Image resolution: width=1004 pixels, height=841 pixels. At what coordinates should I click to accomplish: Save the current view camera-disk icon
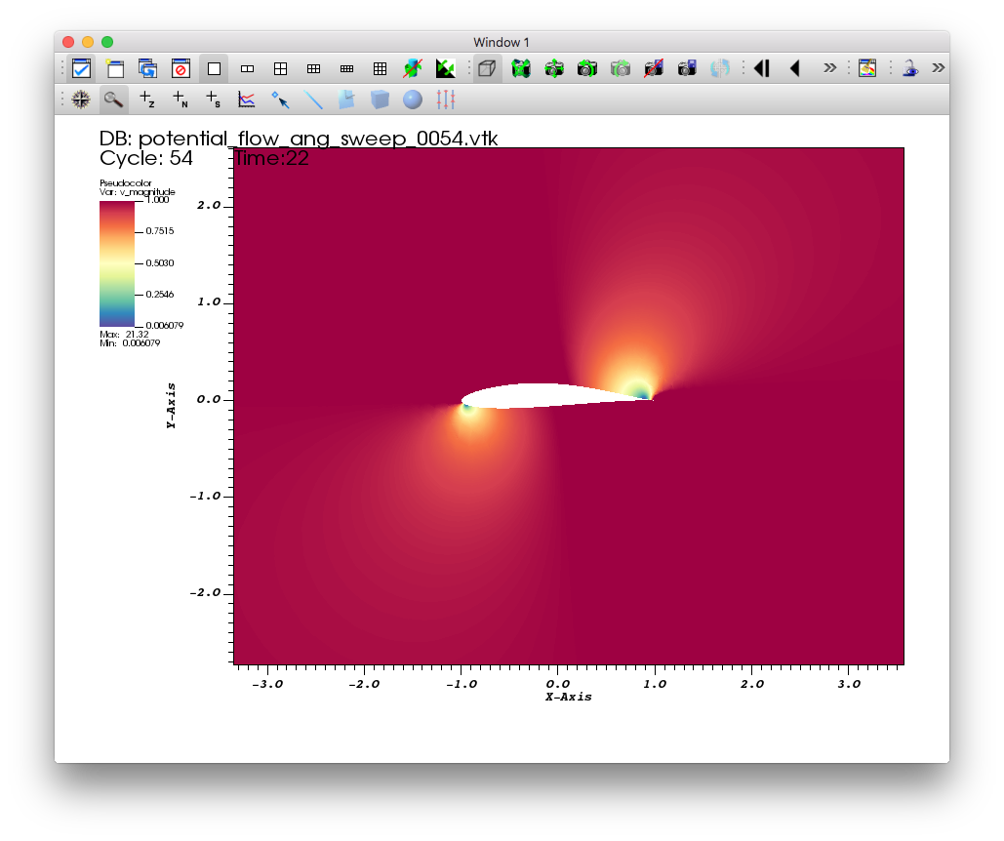pos(687,68)
